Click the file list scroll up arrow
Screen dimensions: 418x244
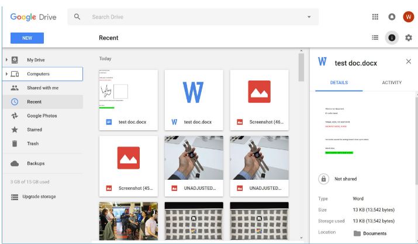tap(301, 51)
